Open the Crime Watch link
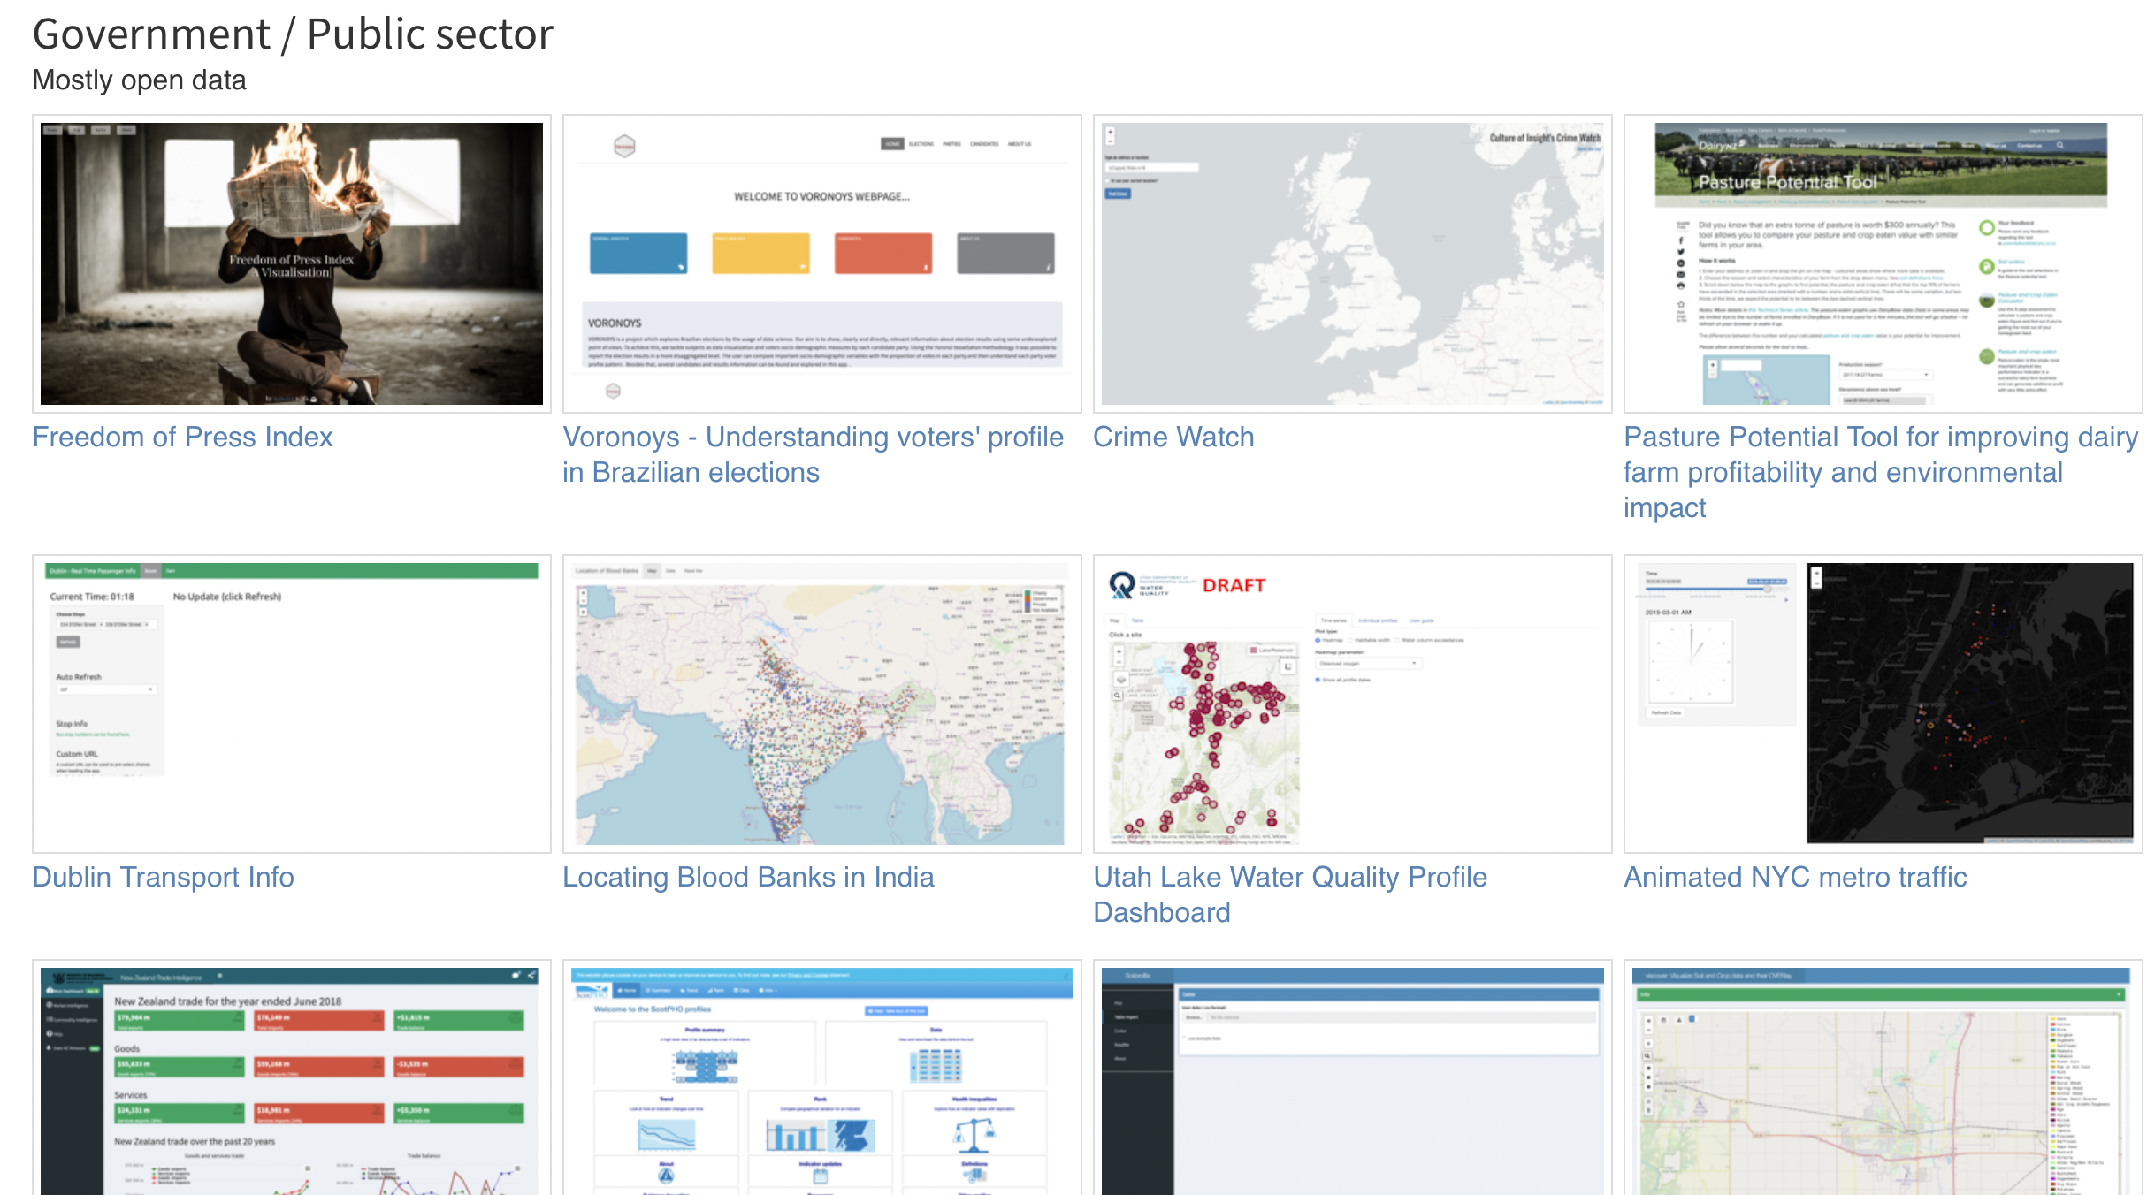The width and height of the screenshot is (2147, 1195). 1173,437
